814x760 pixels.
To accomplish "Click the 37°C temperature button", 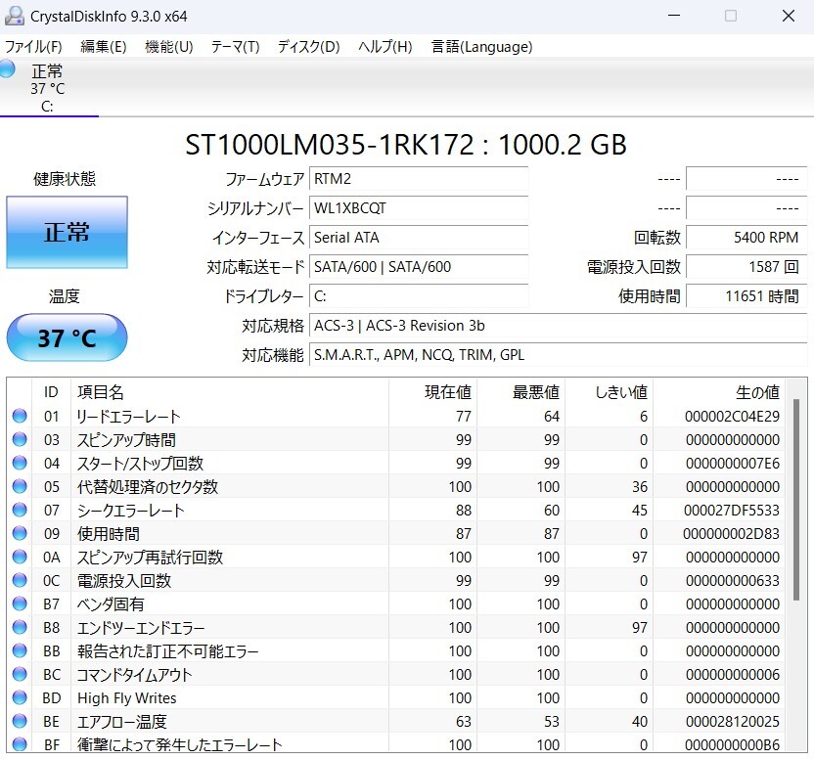I will point(67,336).
